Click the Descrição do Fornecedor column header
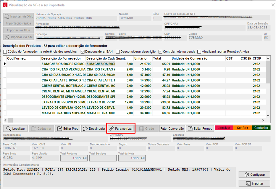The width and height of the screenshot is (276, 189). point(61,58)
